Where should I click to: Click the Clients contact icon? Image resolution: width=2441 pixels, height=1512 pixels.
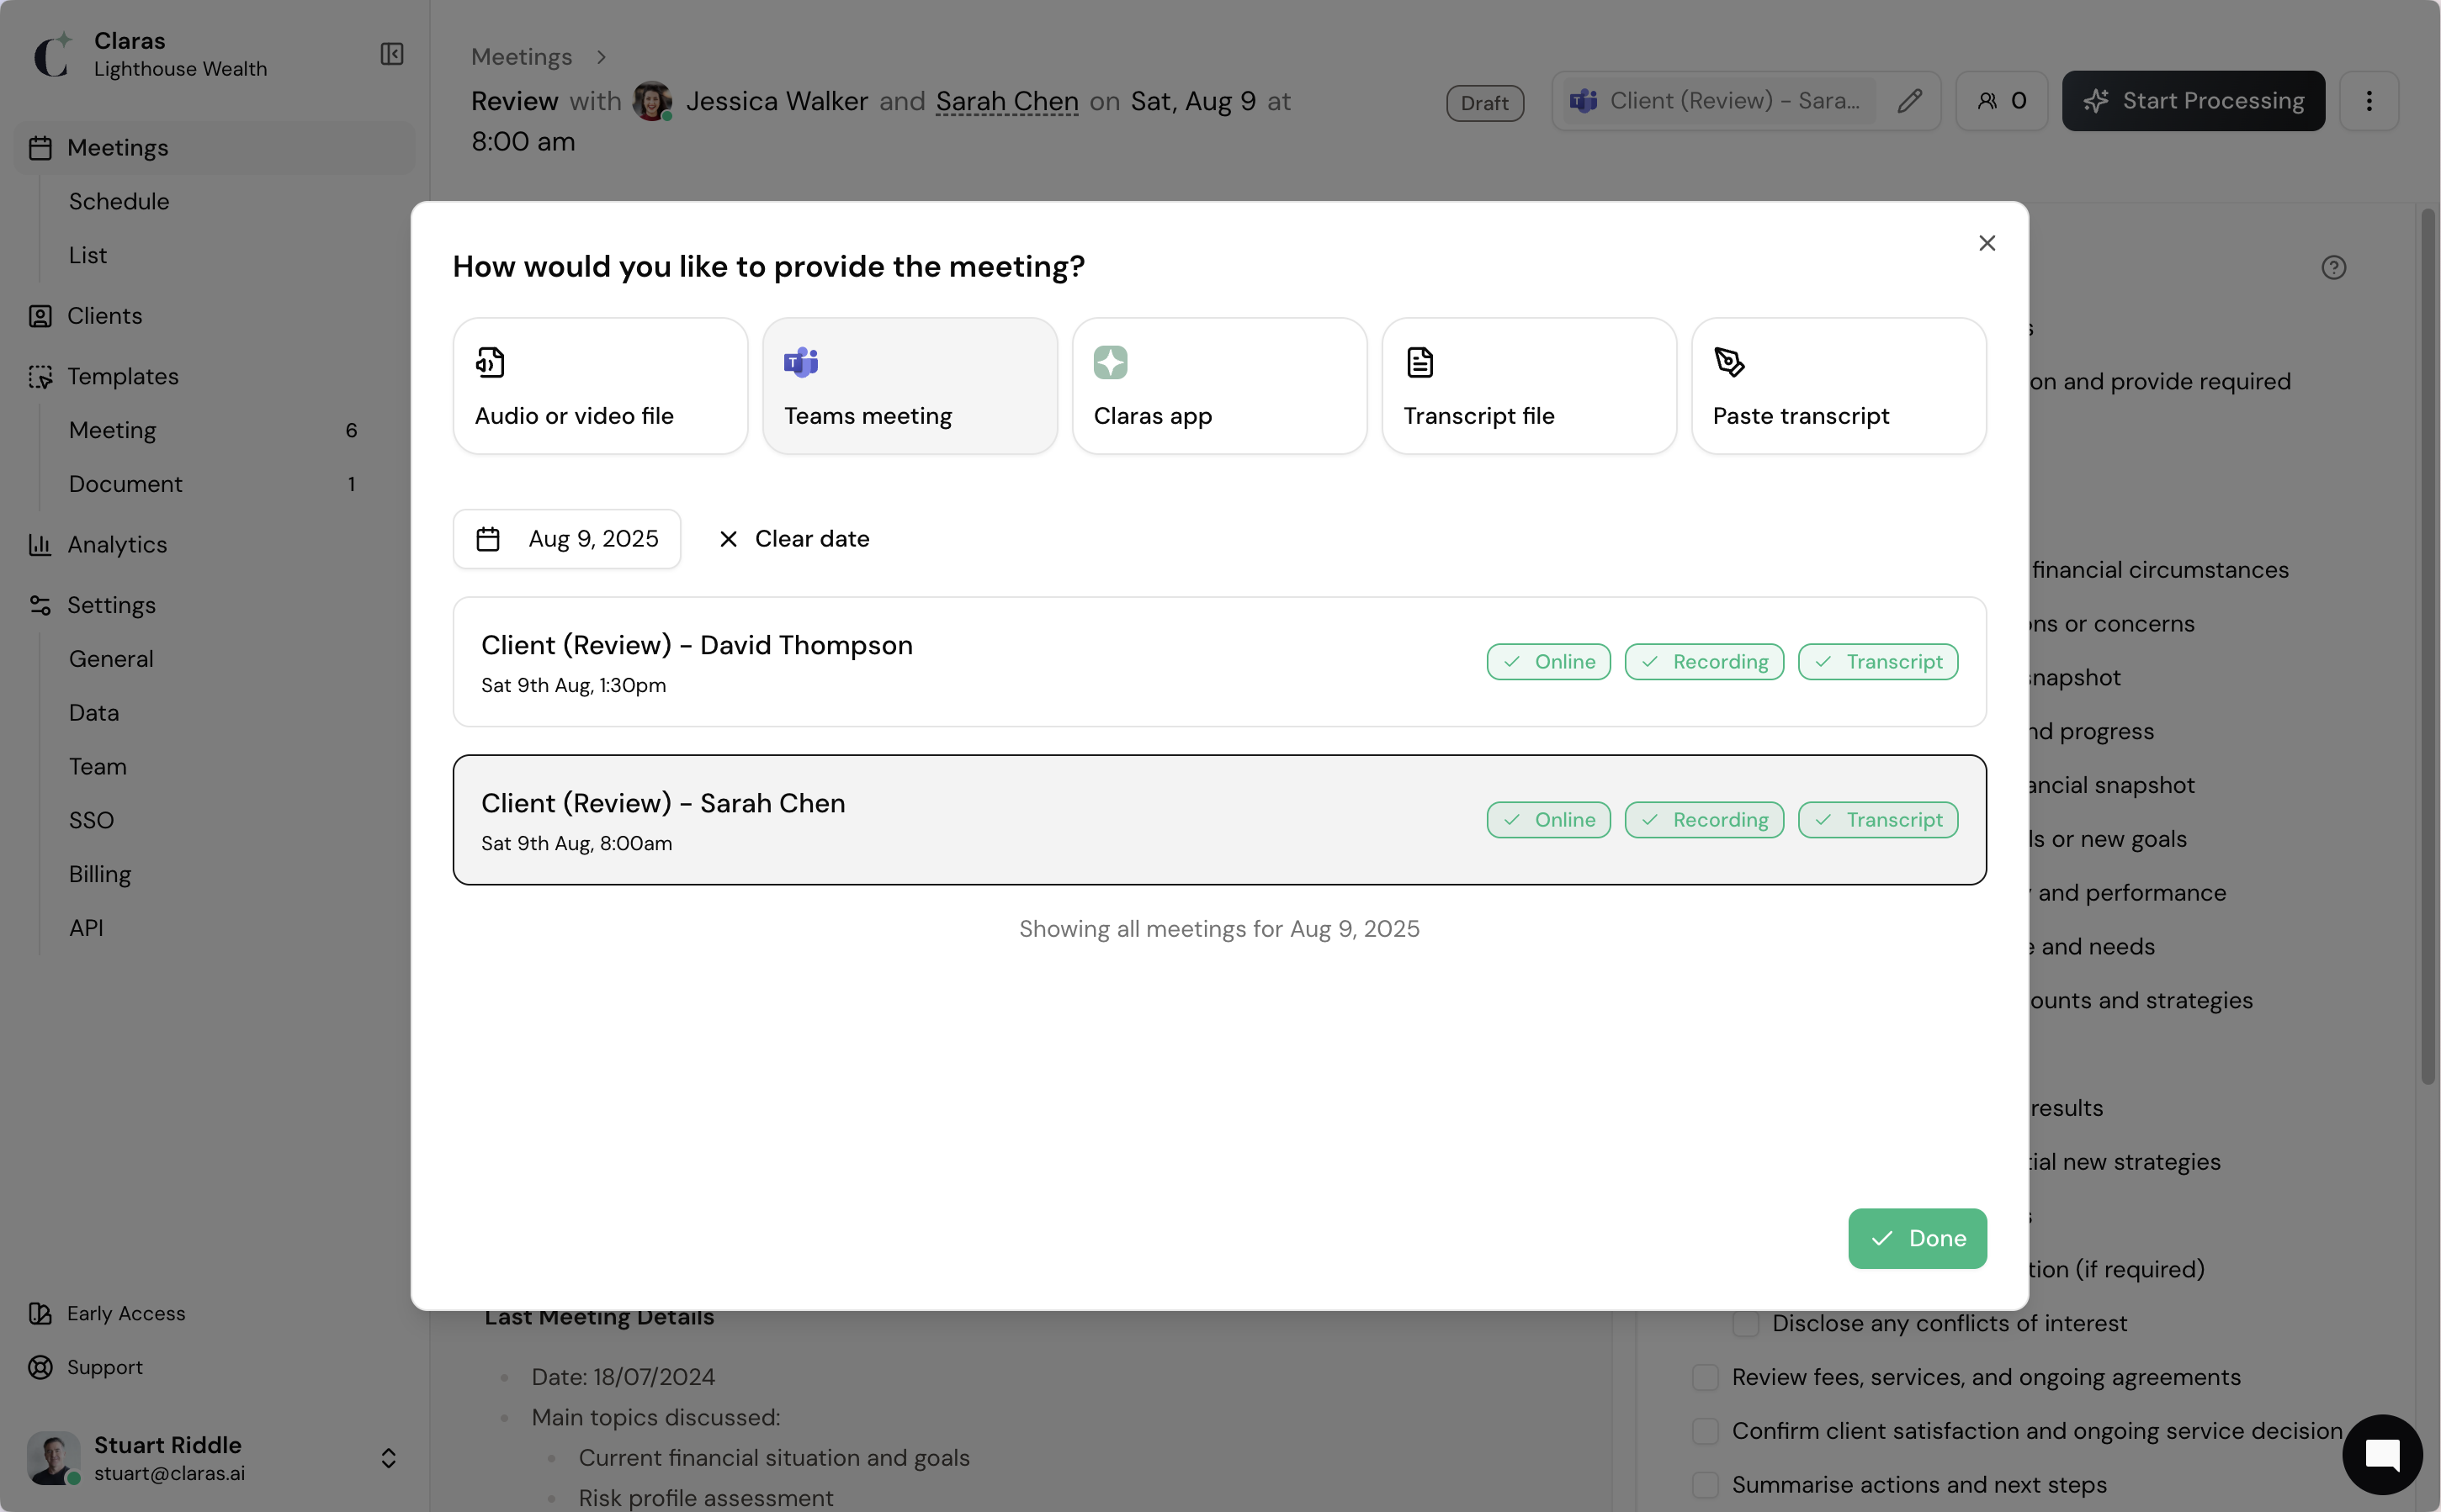(40, 316)
